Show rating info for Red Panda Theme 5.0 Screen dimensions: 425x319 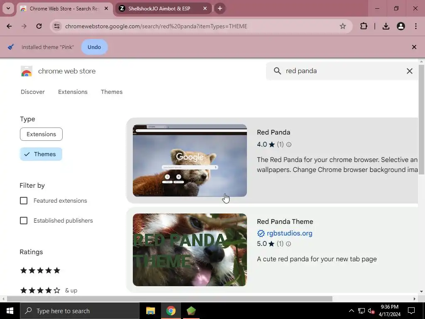tap(288, 244)
